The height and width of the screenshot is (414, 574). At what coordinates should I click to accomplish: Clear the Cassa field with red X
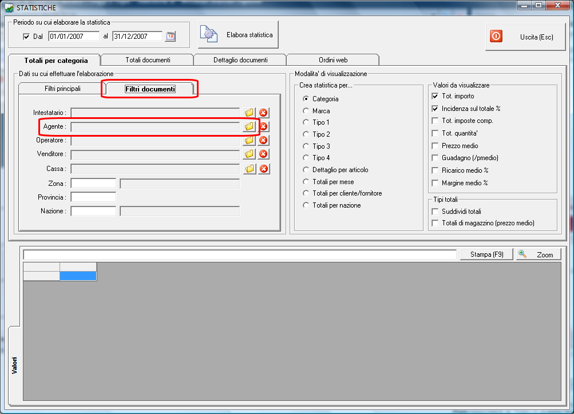tap(263, 169)
